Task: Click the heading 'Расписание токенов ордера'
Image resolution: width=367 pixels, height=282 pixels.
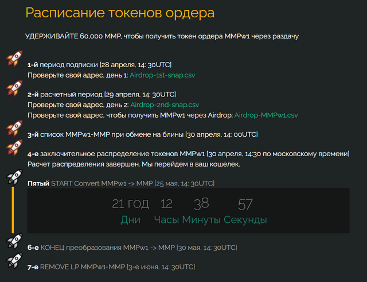Action: coord(120,13)
